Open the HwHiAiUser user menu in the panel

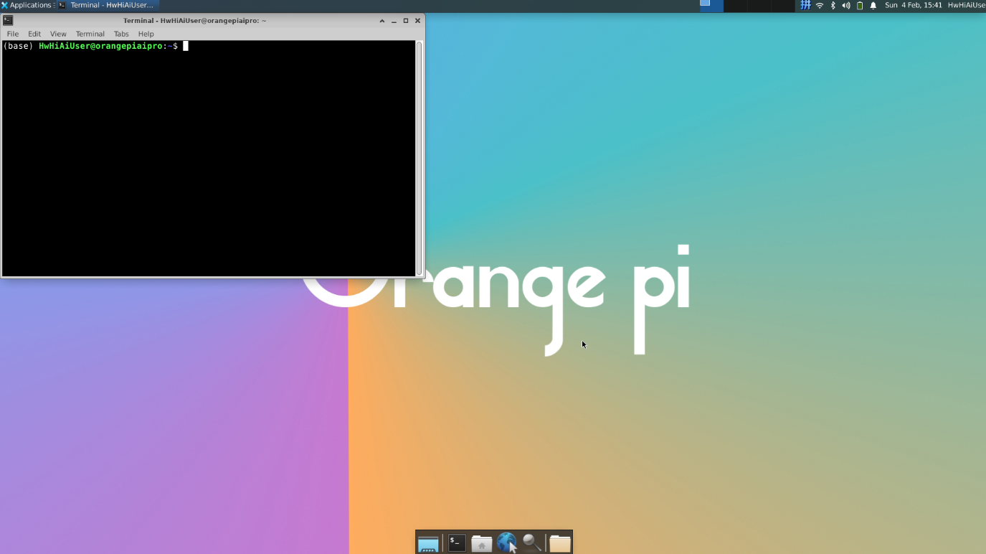(x=967, y=5)
